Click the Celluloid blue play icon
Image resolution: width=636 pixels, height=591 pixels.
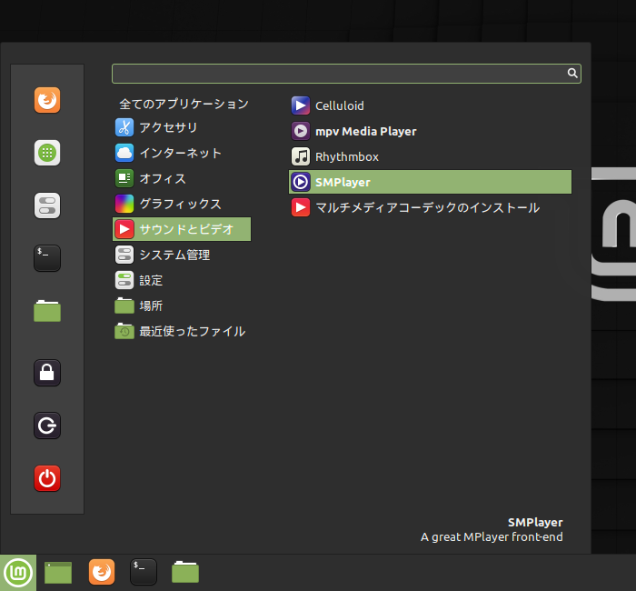(301, 105)
